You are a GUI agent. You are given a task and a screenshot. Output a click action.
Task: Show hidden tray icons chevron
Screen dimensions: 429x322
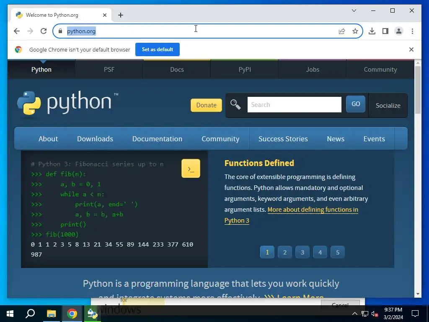pos(354,314)
